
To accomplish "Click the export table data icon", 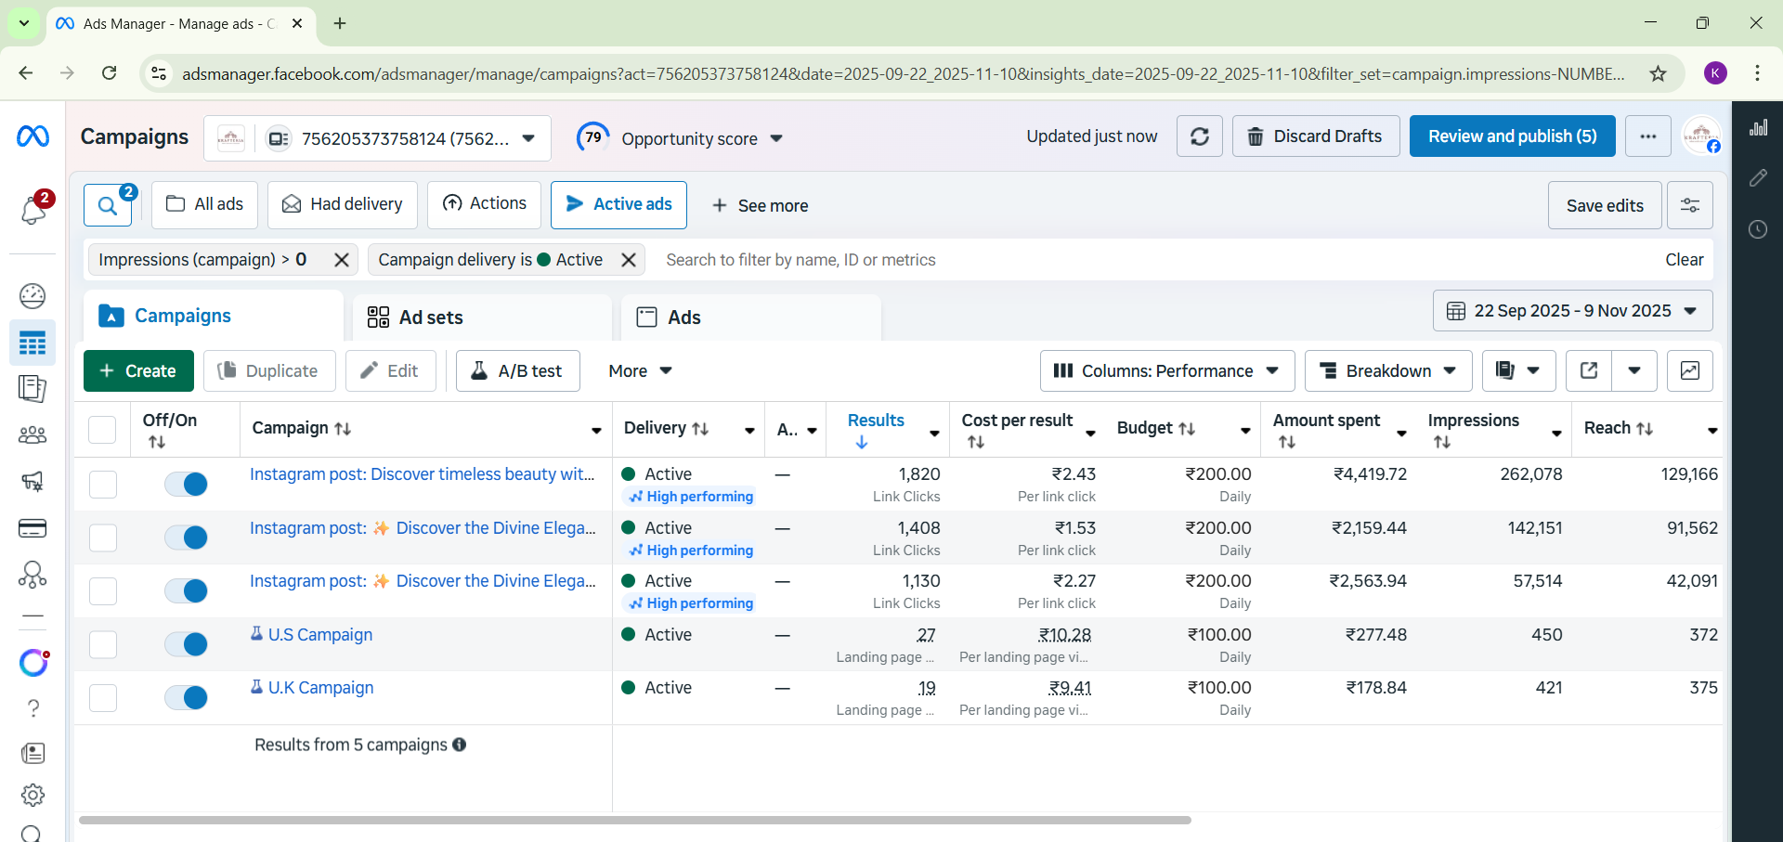I will 1589,370.
